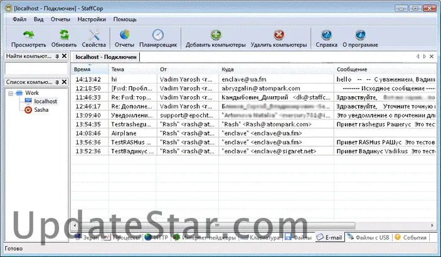Open Свойства wrench and screwdriver icon
The height and width of the screenshot is (257, 441).
coord(94,35)
